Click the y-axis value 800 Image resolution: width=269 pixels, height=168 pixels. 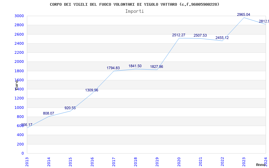(x=20, y=117)
